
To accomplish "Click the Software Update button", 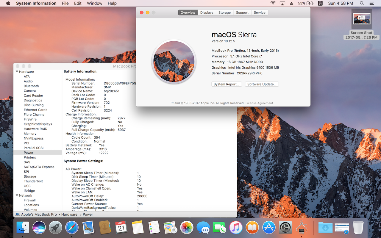I will (x=262, y=84).
